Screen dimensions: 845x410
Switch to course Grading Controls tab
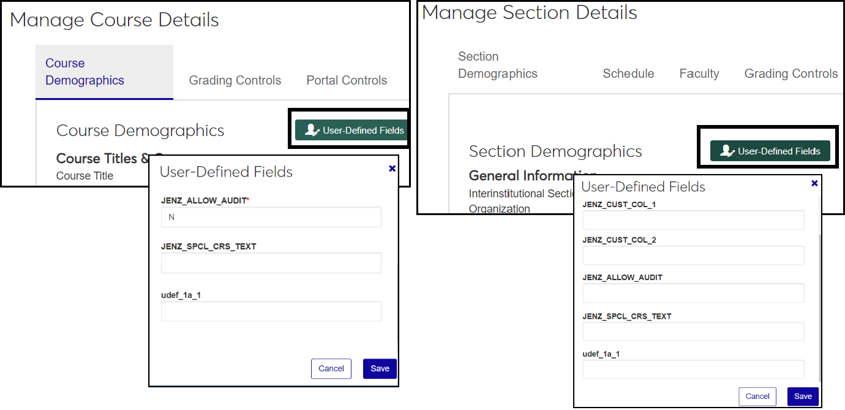tap(235, 80)
